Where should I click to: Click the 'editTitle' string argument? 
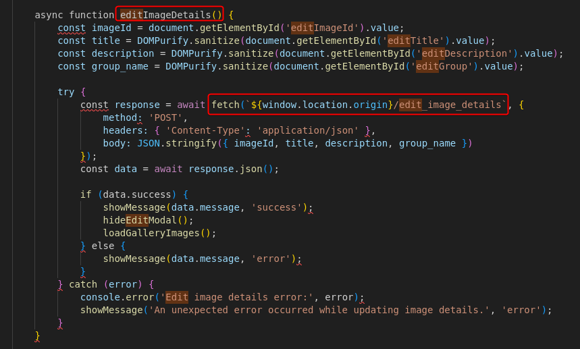(x=413, y=41)
